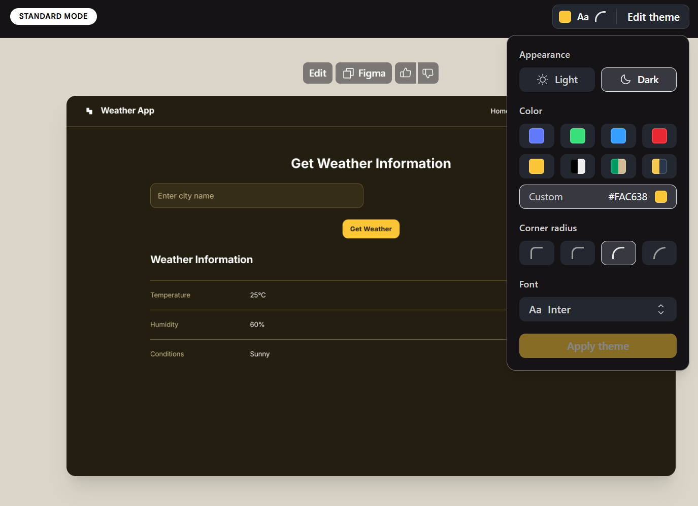Click the corner radius indicator in top bar

(x=601, y=17)
